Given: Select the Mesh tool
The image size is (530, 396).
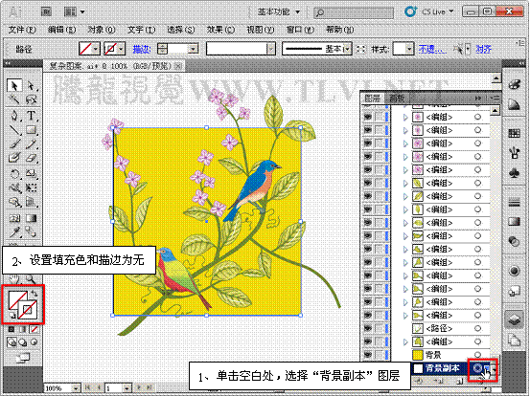Looking at the screenshot, I should point(14,218).
